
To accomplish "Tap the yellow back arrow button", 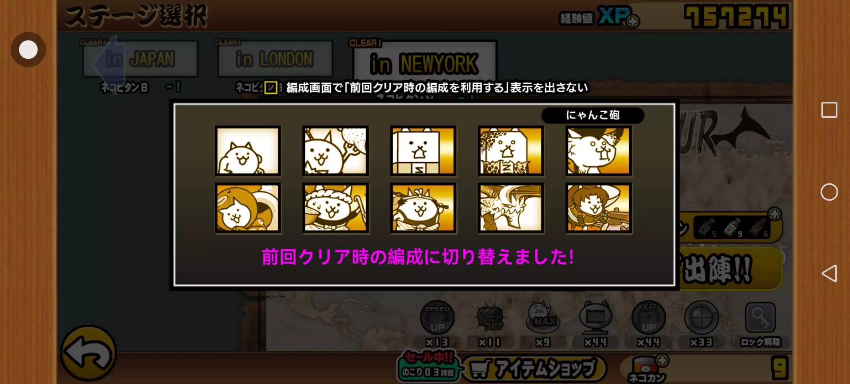I will coord(89,353).
